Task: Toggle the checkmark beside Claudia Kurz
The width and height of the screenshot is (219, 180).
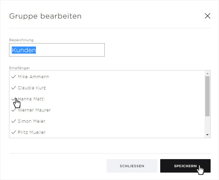Action: click(13, 88)
